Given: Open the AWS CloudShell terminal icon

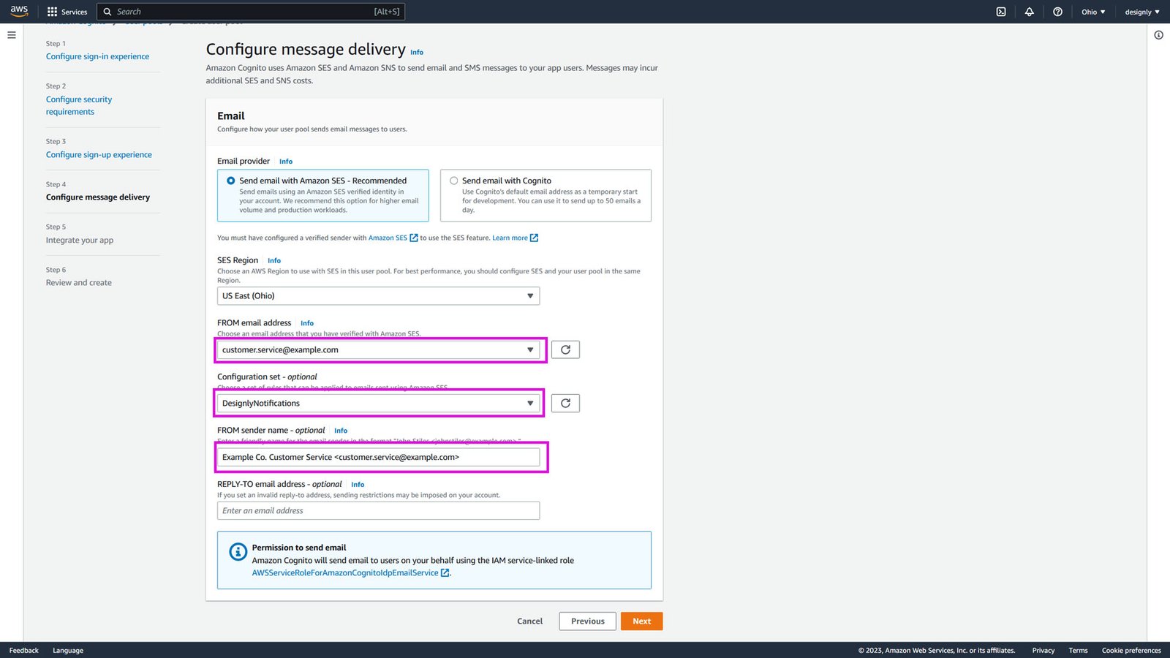Looking at the screenshot, I should pyautogui.click(x=1000, y=11).
